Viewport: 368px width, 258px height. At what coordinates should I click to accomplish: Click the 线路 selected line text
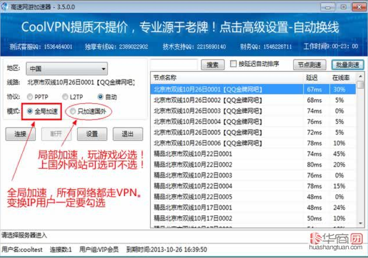pos(81,82)
